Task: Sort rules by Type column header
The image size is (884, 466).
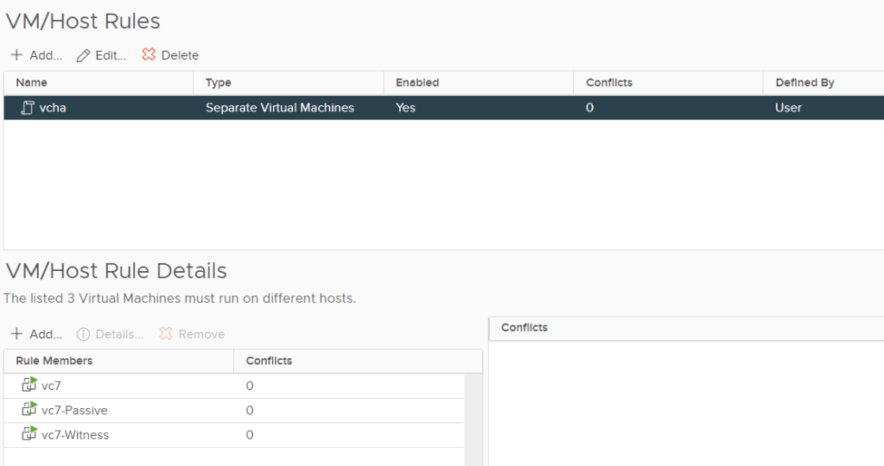Action: click(219, 83)
